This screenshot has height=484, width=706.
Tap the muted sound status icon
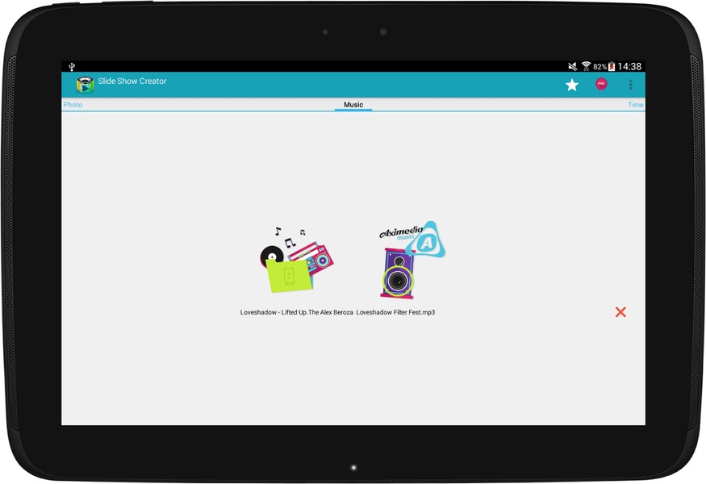(x=572, y=67)
